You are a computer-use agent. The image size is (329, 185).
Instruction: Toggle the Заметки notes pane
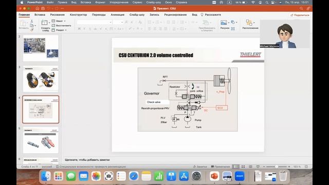point(200,166)
